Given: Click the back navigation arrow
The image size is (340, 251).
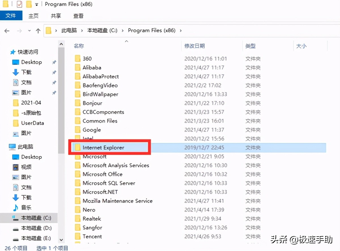Looking at the screenshot, I should 7,31.
